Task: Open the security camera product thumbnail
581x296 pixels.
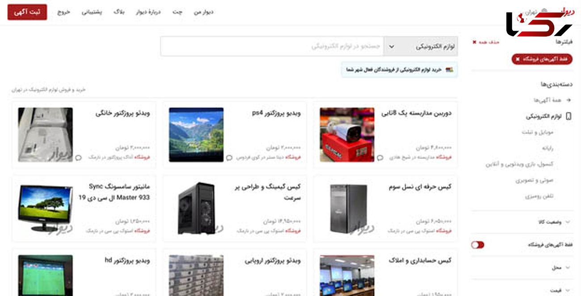Action: coord(347,135)
